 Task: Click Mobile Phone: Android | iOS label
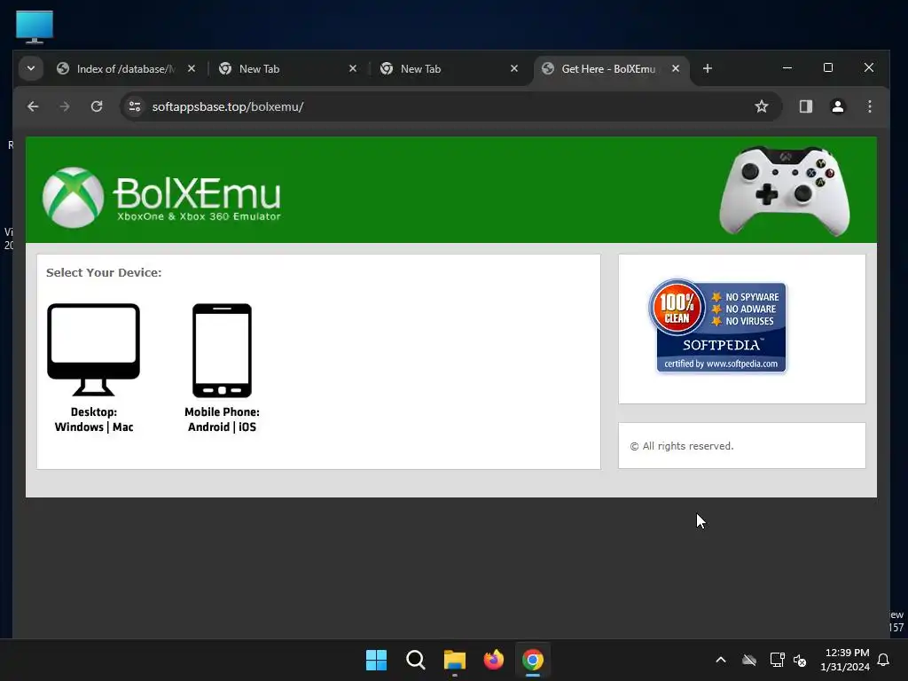(x=222, y=419)
